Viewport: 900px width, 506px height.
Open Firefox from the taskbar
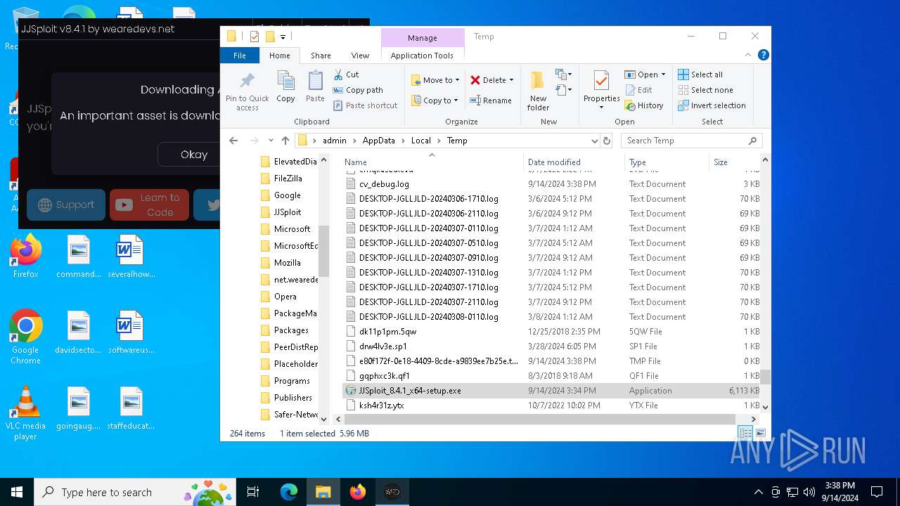pyautogui.click(x=358, y=492)
